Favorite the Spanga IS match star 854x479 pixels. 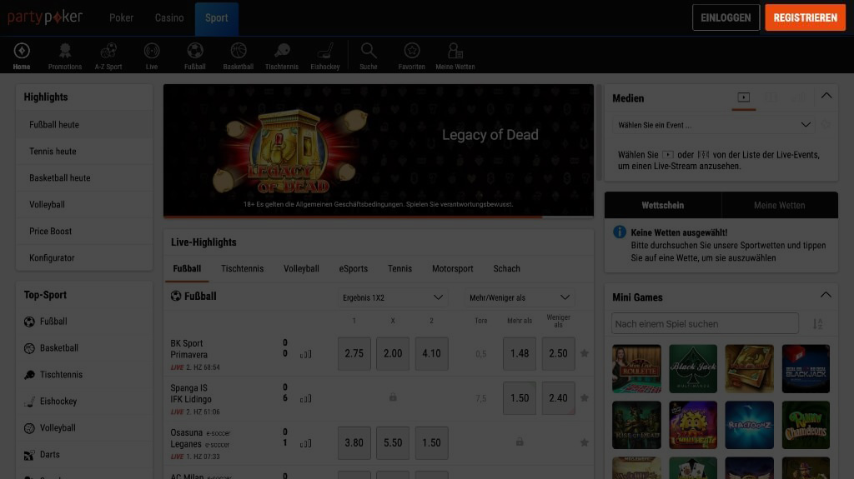[x=585, y=398]
